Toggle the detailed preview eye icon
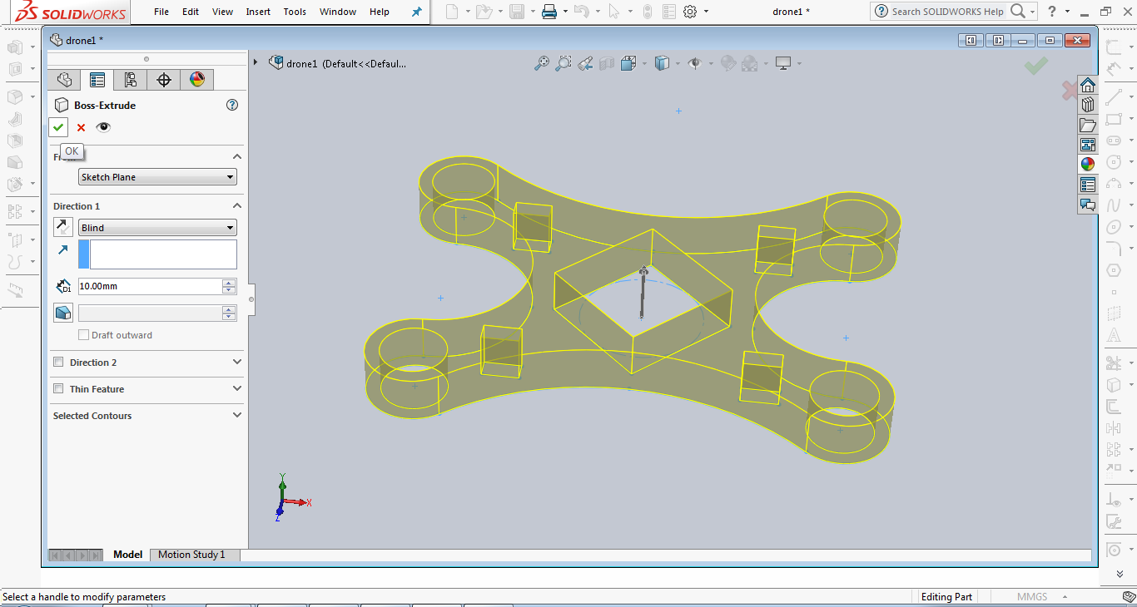The image size is (1137, 607). pos(103,127)
